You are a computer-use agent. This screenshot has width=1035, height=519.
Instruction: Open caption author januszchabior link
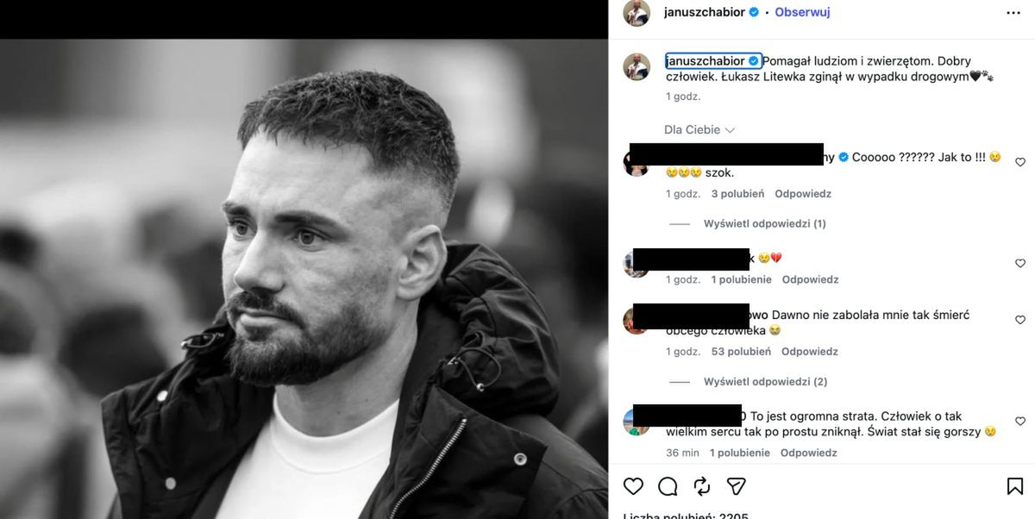tap(706, 61)
